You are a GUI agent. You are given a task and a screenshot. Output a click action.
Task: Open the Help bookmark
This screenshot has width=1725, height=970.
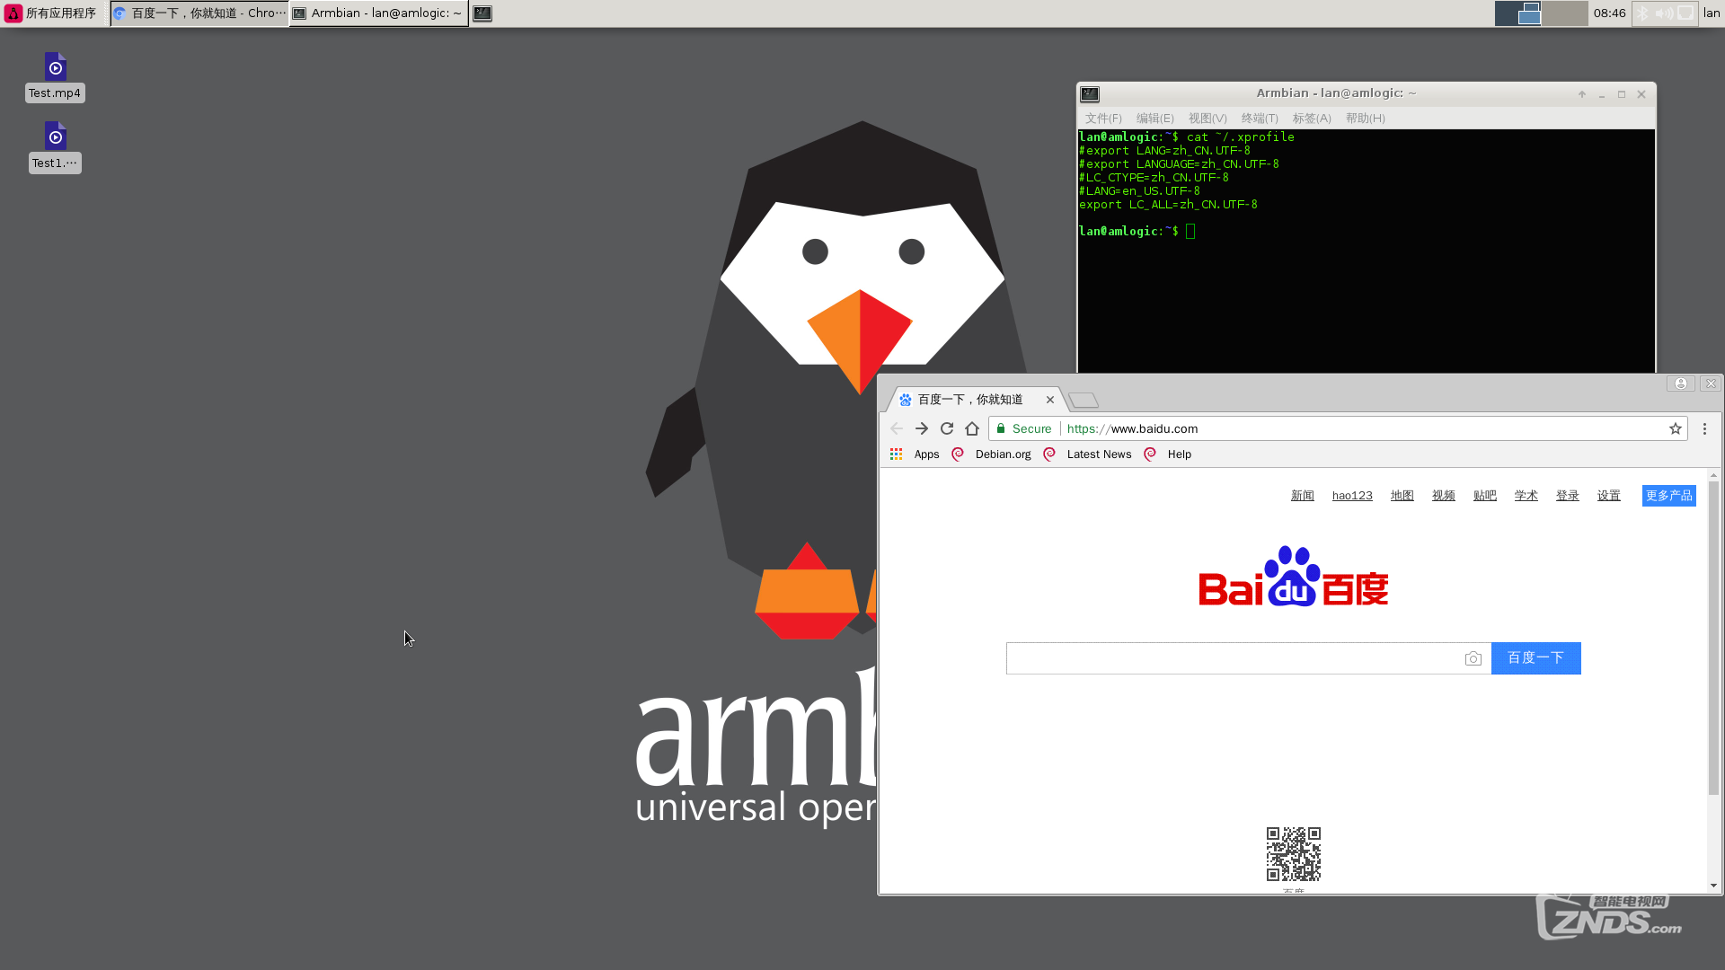[1168, 454]
